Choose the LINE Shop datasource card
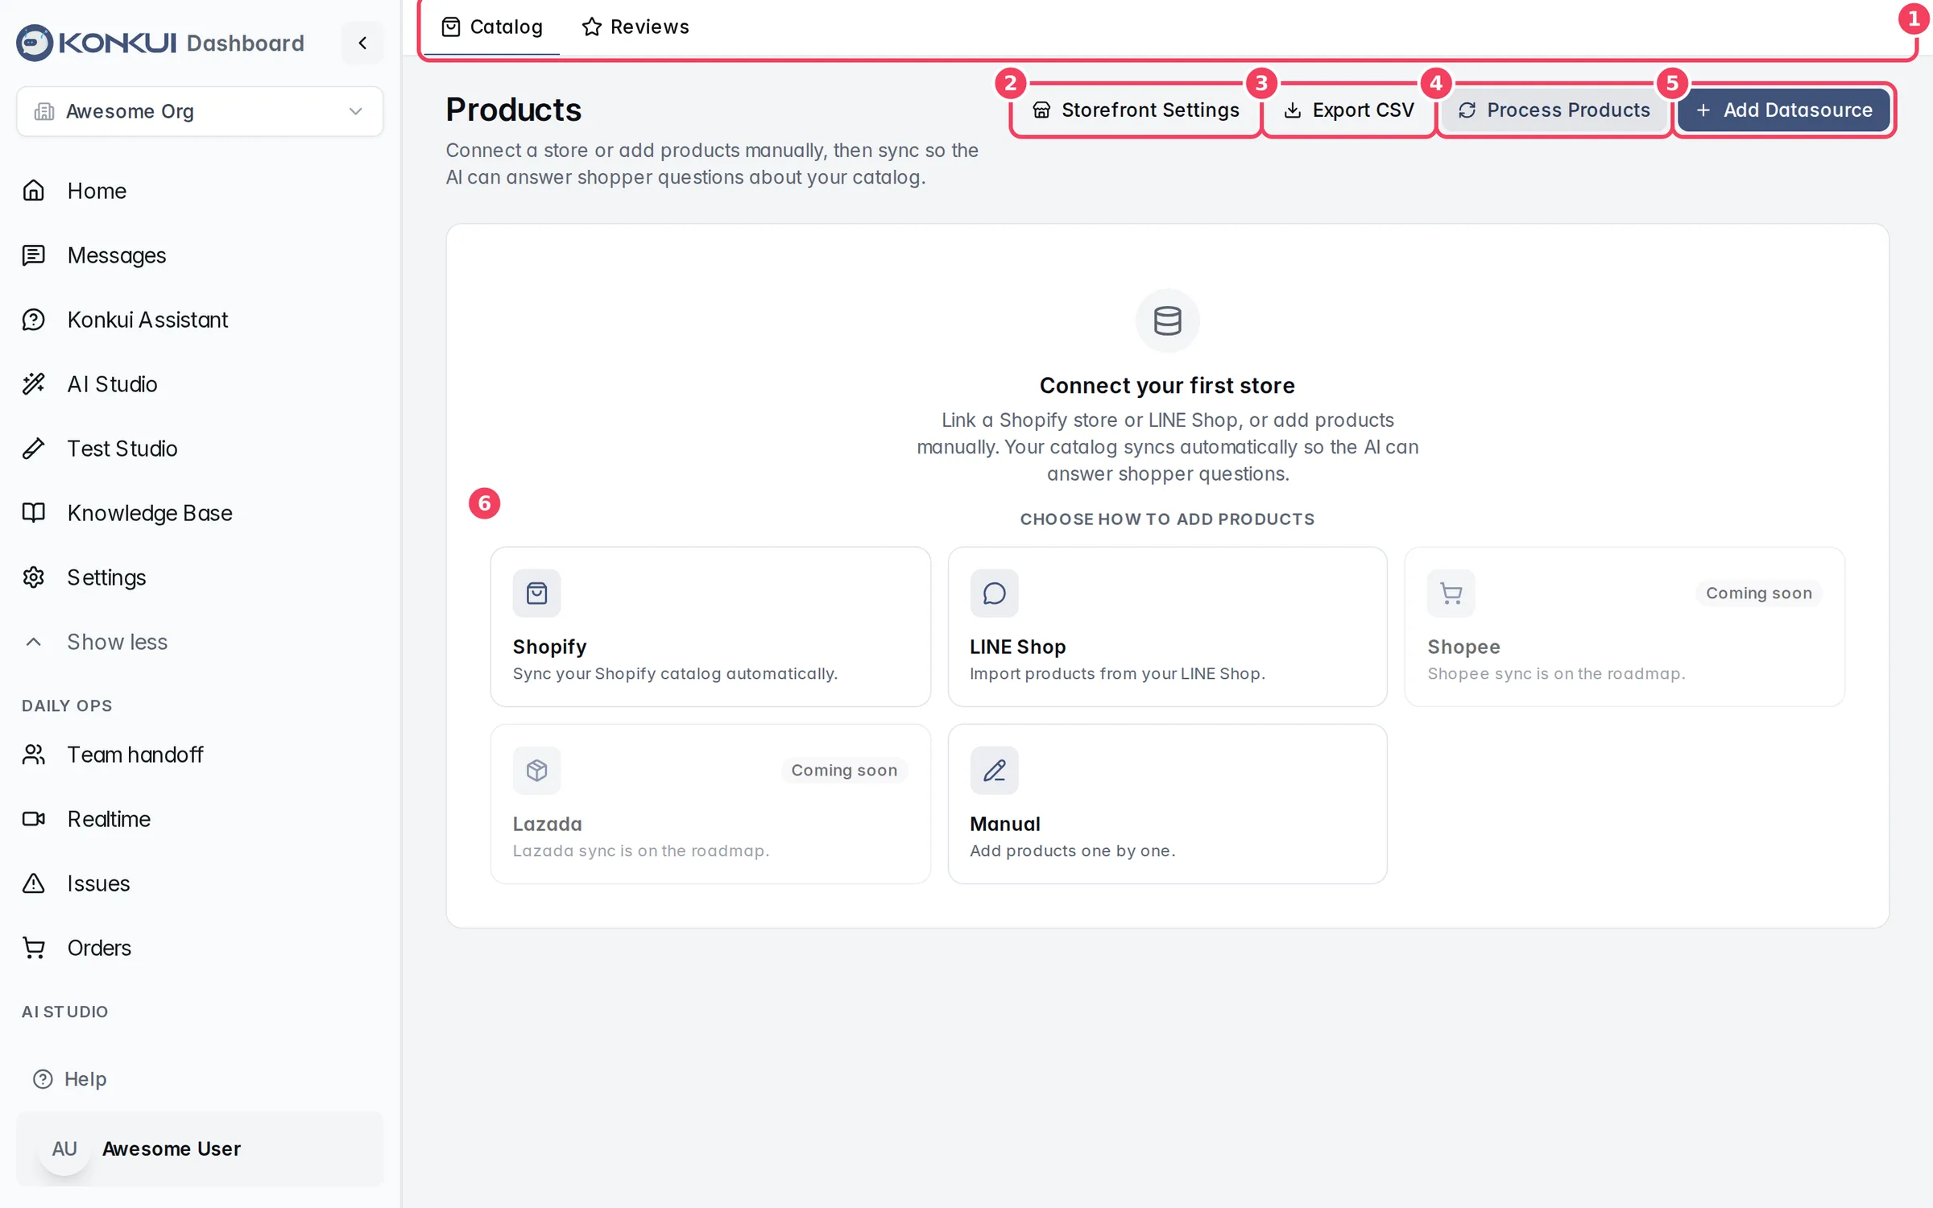This screenshot has height=1208, width=1933. pyautogui.click(x=1167, y=627)
